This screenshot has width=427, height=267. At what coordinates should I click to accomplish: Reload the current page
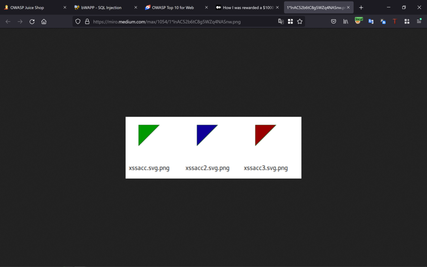(32, 22)
